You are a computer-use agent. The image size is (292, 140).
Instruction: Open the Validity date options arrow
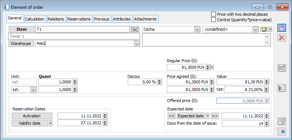(x=50, y=123)
